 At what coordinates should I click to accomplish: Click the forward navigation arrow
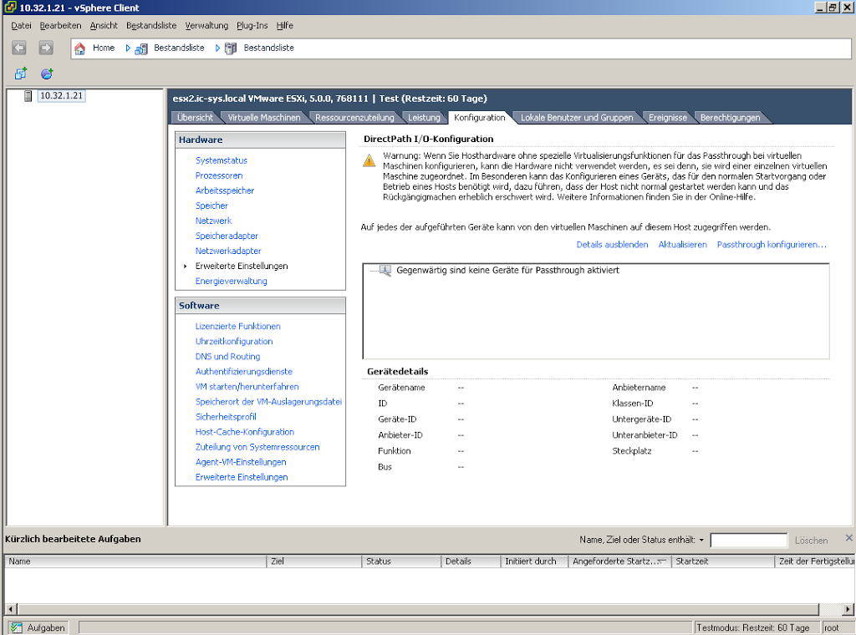click(46, 48)
